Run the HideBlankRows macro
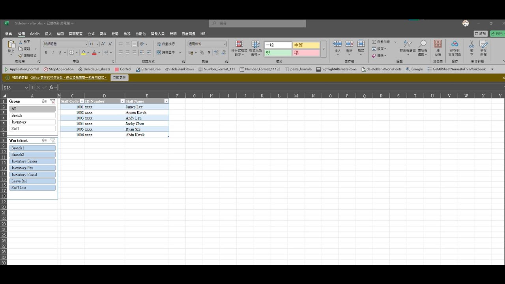This screenshot has width=505, height=284. pyautogui.click(x=180, y=69)
